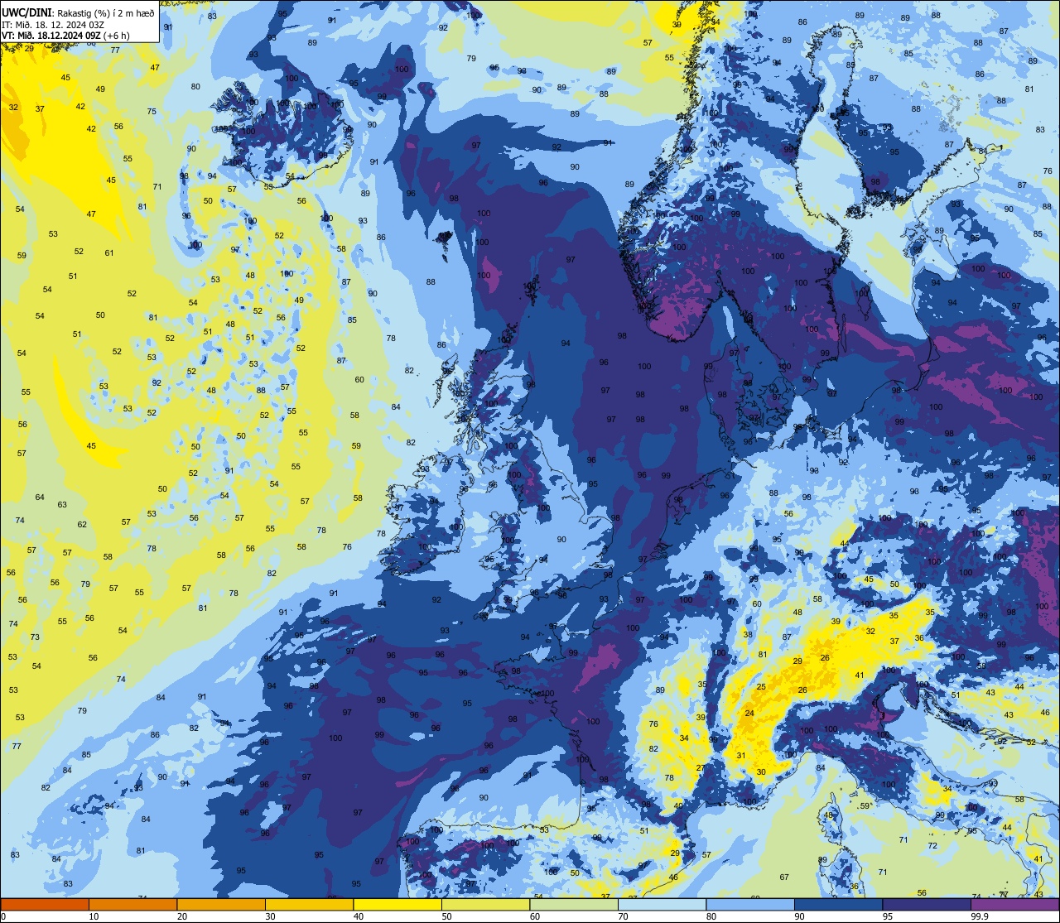
Task: Click the initial time line "IT: Mið. 18. 12. 2024 03Z"
Action: pos(53,24)
